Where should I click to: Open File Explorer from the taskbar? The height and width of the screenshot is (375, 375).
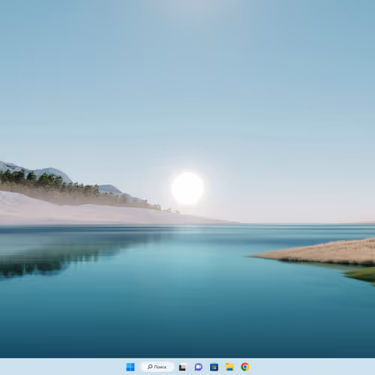click(229, 367)
